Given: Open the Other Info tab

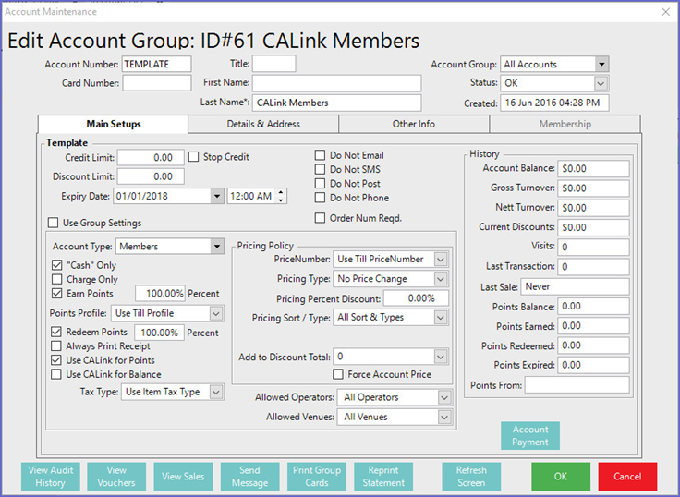Looking at the screenshot, I should click(414, 124).
